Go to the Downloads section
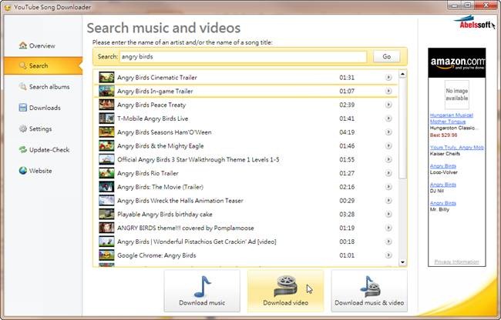Image resolution: width=501 pixels, height=320 pixels. (39, 108)
